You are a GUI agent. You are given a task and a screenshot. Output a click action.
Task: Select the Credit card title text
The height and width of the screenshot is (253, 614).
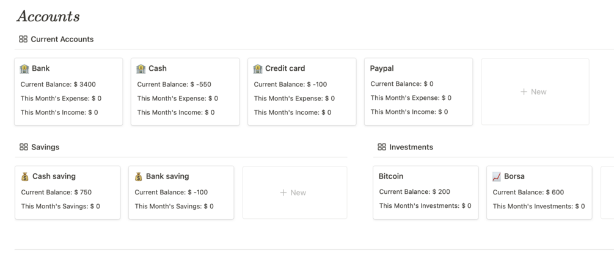coord(285,68)
